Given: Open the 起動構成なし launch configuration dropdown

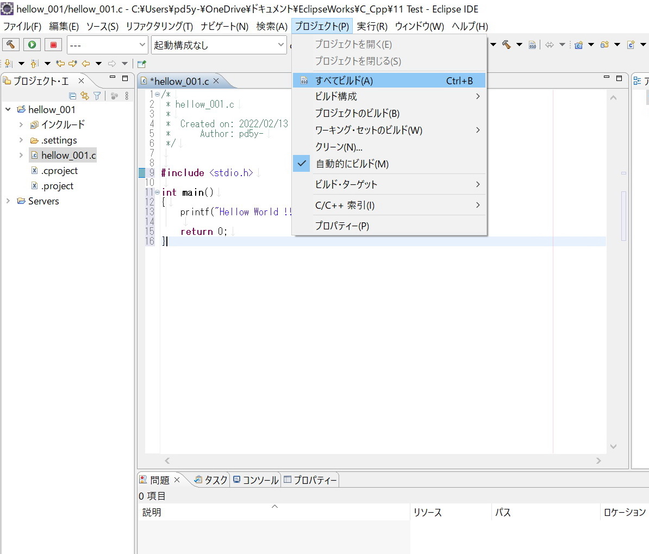Looking at the screenshot, I should [219, 45].
